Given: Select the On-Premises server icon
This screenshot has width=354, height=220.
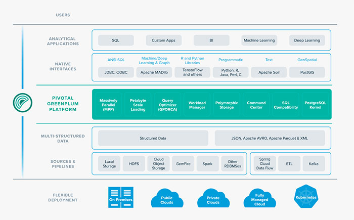Looking at the screenshot, I should tap(121, 198).
